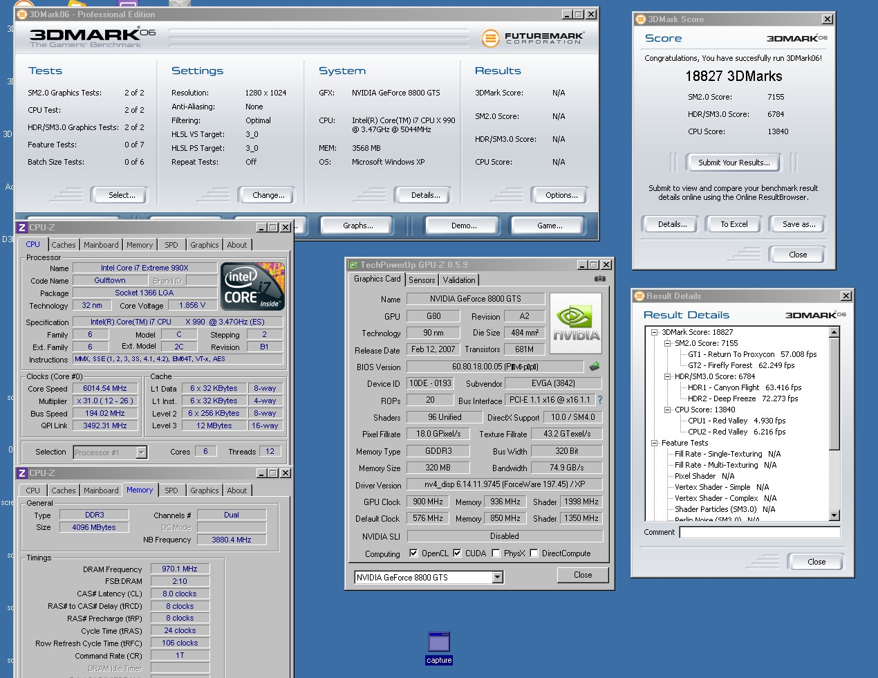Toggle the OpenCL checkbox
Screen dimensions: 878x678
[413, 553]
